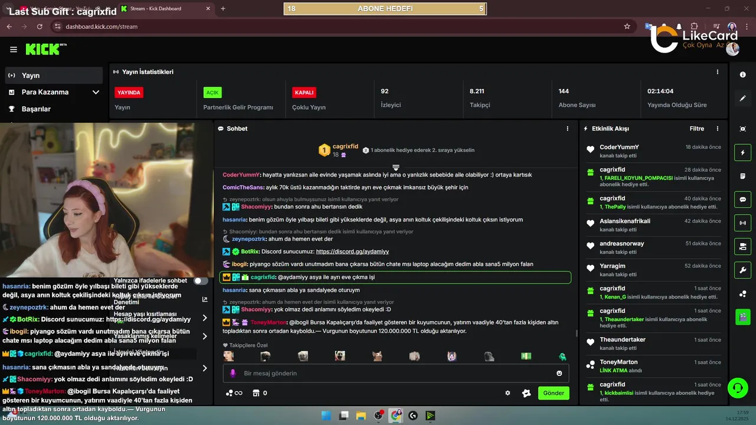The height and width of the screenshot is (425, 756).
Task: Click the screen capture icon in the right sidebar
Action: point(743,129)
